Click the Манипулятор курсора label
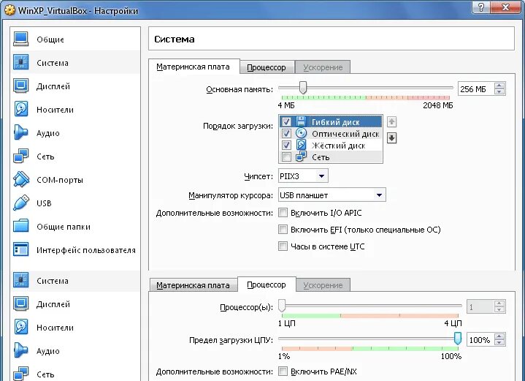This screenshot has height=381, width=525. coord(231,195)
